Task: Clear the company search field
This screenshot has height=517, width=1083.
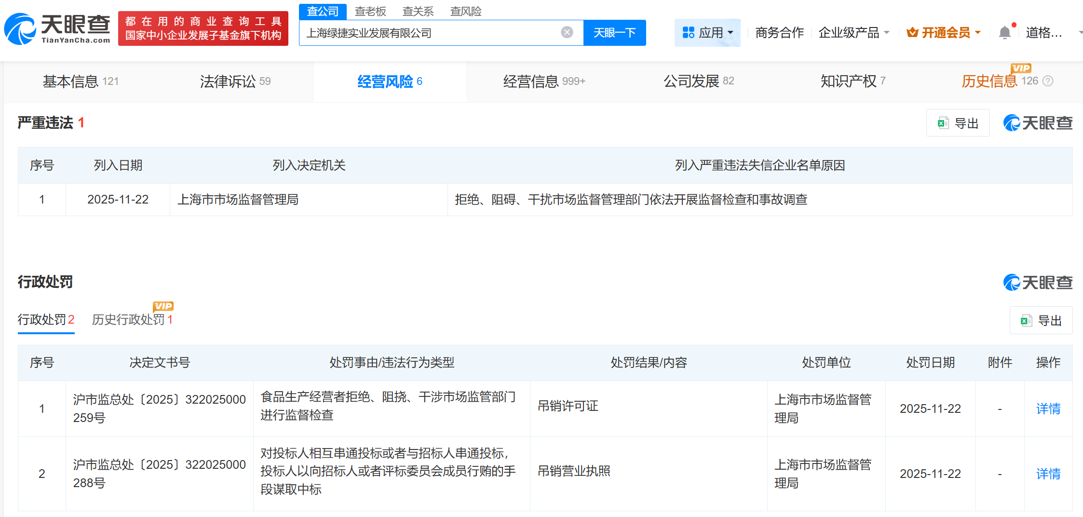Action: [567, 32]
